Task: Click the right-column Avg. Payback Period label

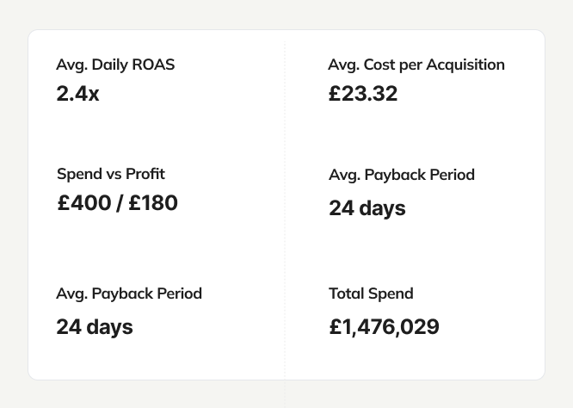Action: (402, 175)
